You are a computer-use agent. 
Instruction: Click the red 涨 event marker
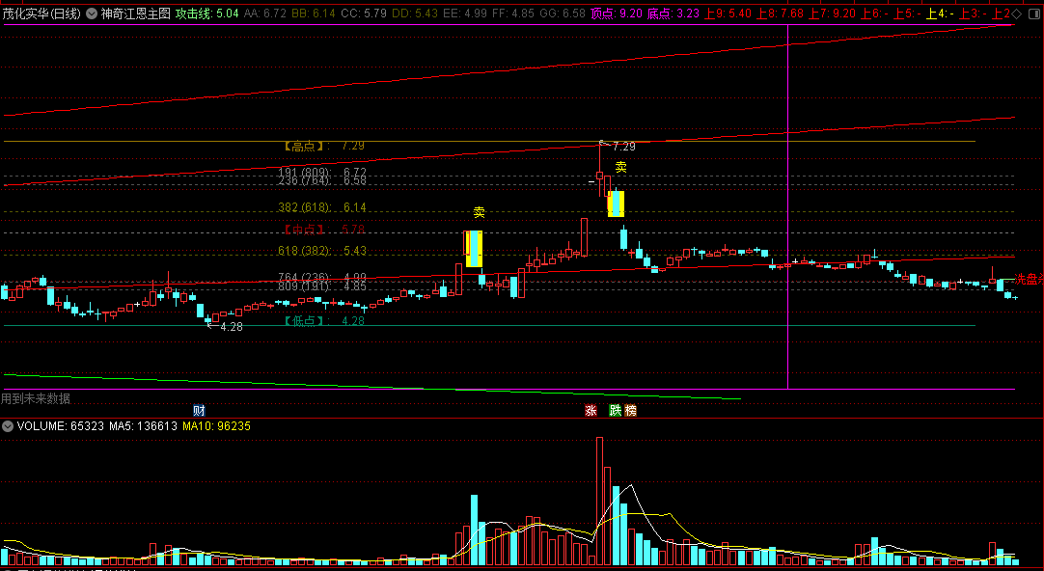click(x=591, y=410)
